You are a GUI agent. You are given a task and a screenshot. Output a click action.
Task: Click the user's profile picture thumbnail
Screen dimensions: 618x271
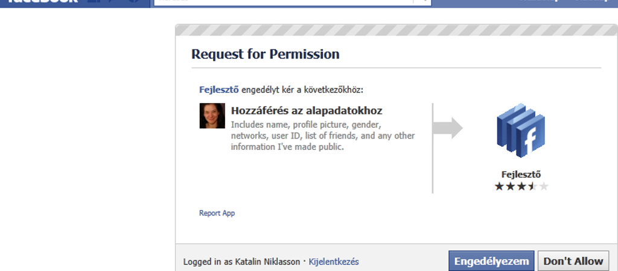tap(212, 116)
